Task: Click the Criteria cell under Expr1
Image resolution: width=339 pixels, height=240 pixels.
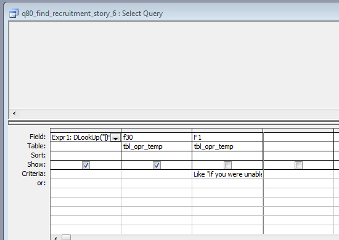Action: click(86, 174)
